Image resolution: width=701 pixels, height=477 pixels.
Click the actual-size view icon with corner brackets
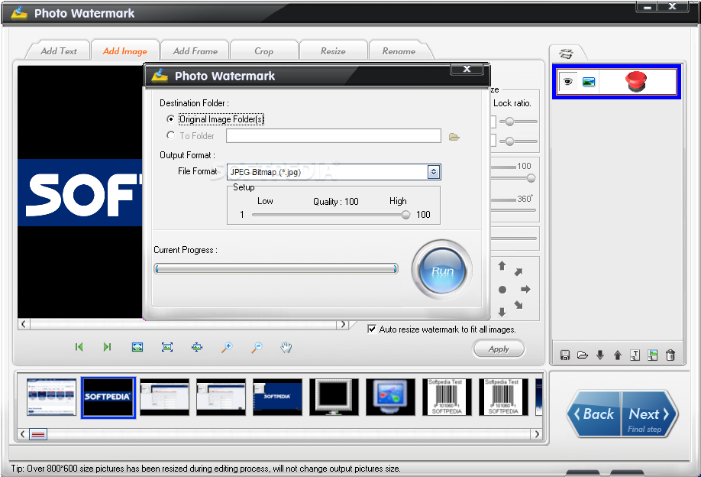[167, 347]
